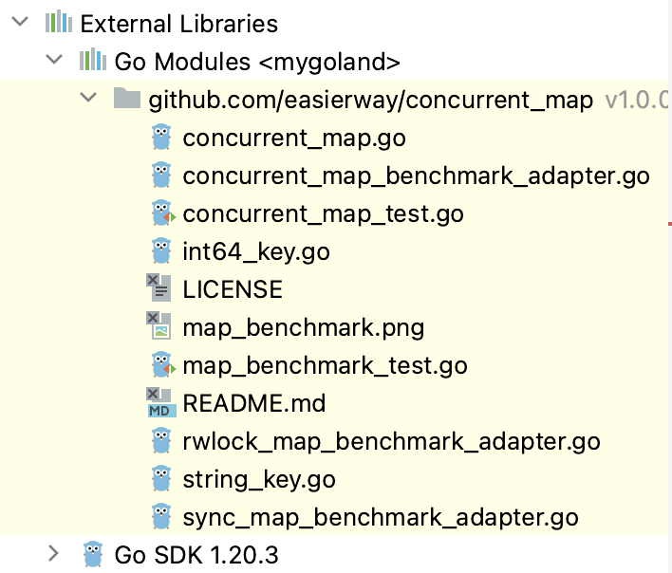Click gopher icon beside string_key.go

161,478
